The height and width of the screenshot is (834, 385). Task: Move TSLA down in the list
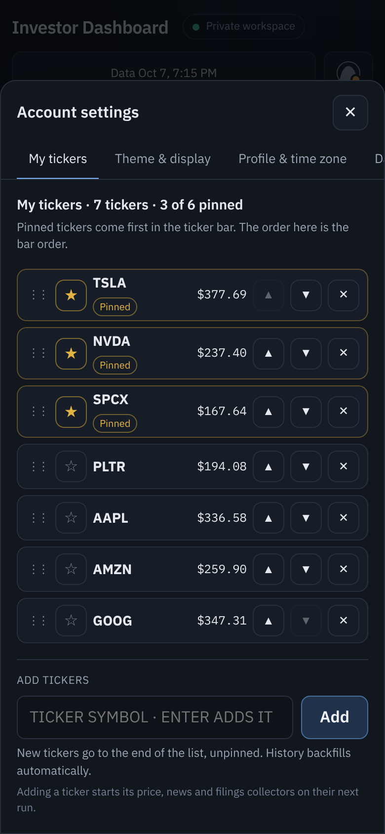click(x=306, y=295)
